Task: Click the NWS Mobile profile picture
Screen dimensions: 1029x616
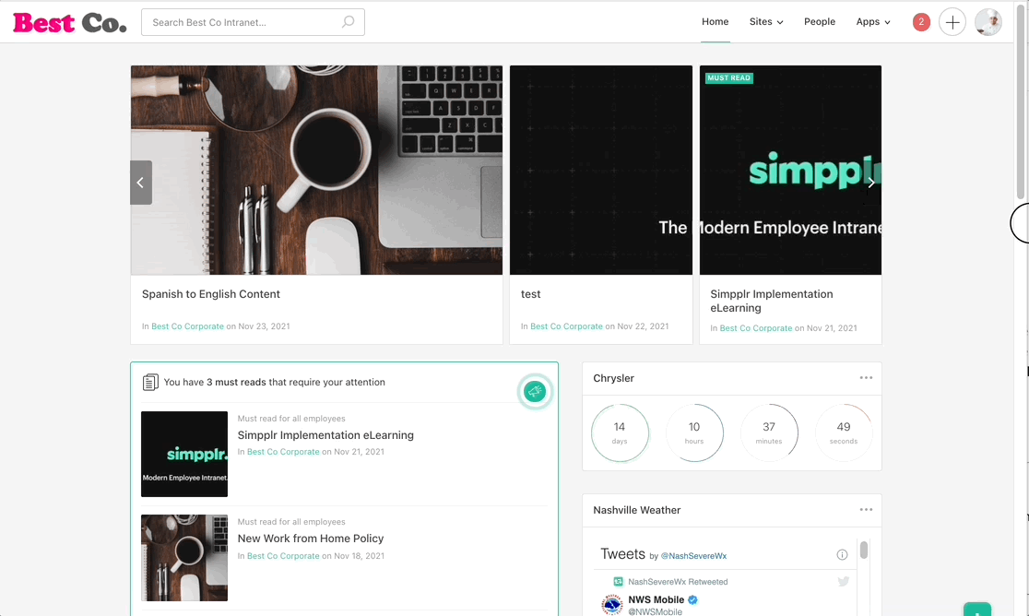Action: [x=612, y=604]
